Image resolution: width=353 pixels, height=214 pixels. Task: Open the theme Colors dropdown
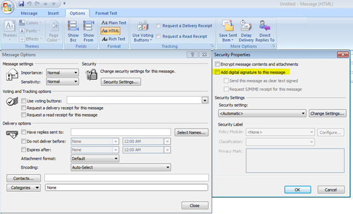31,23
